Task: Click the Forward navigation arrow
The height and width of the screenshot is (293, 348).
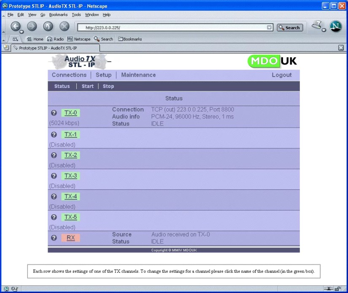Action: 32,27
